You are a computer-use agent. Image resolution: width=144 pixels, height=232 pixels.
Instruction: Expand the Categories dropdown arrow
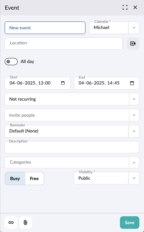coord(134,163)
